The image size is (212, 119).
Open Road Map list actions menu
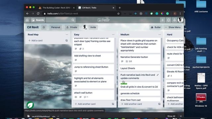coord(67,34)
